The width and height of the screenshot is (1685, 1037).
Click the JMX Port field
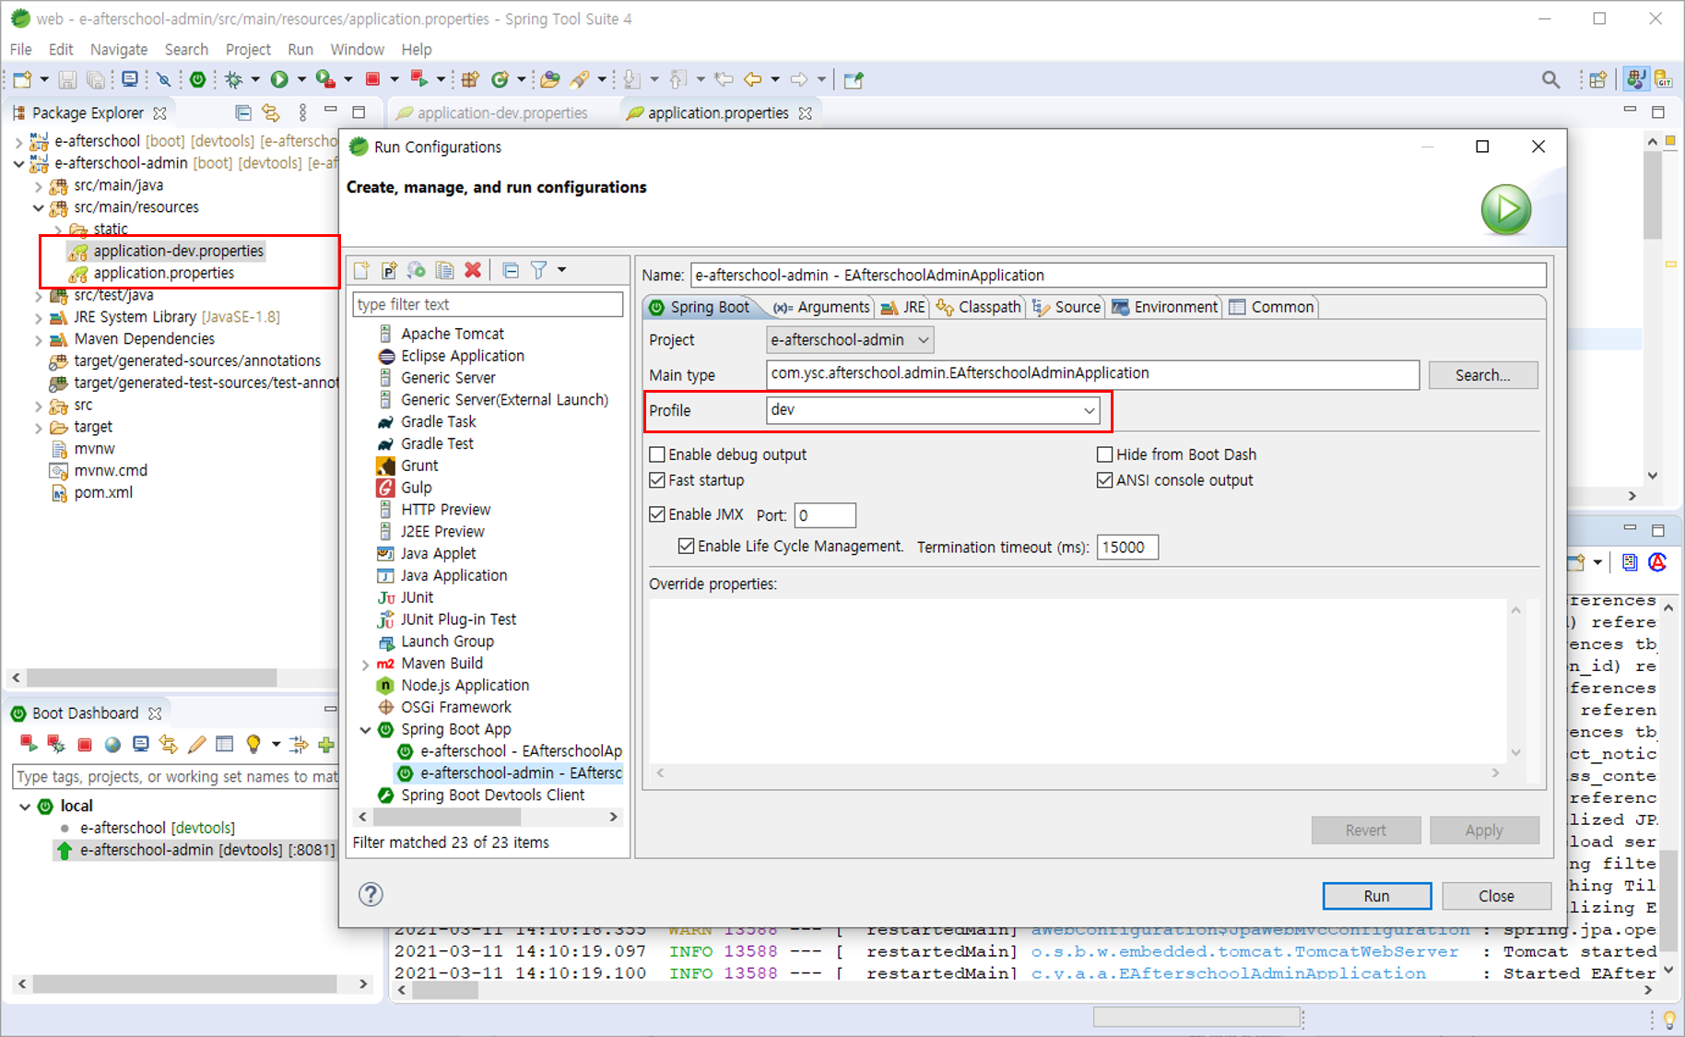(x=824, y=515)
